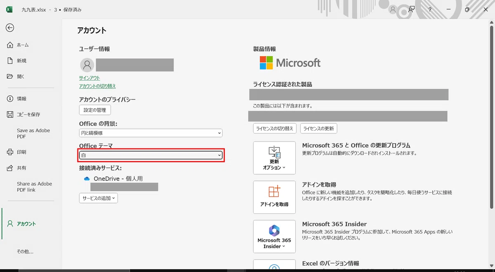Click Excel のバージョン情報 heading
Image resolution: width=495 pixels, height=272 pixels.
[331, 263]
